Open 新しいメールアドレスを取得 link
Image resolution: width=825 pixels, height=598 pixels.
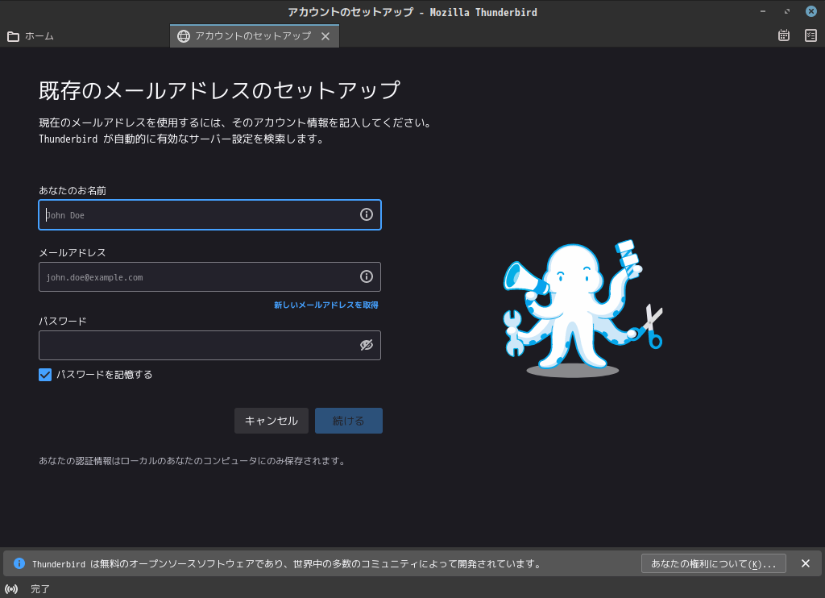click(326, 305)
